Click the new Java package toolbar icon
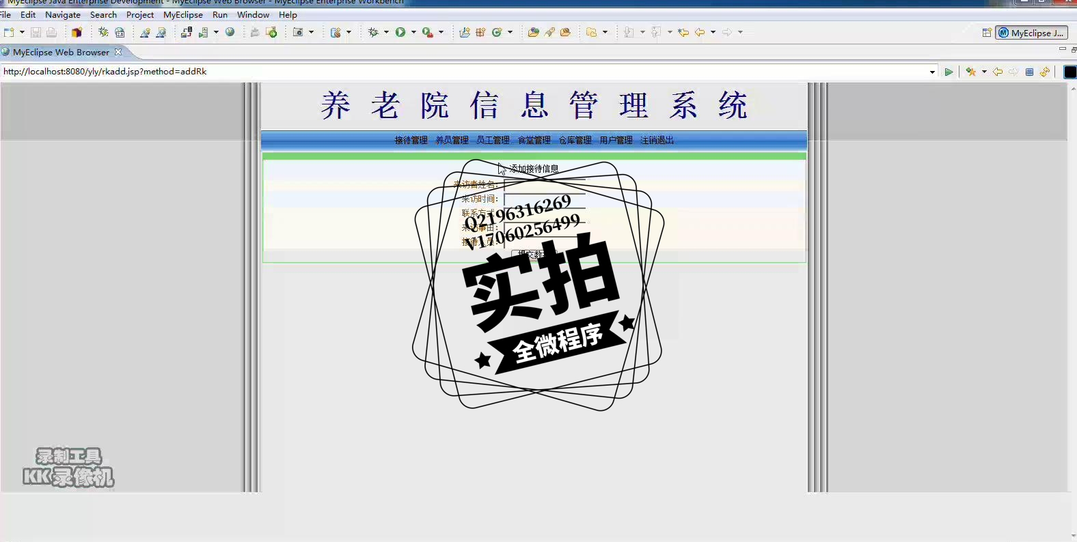Image resolution: width=1077 pixels, height=542 pixels. tap(480, 32)
